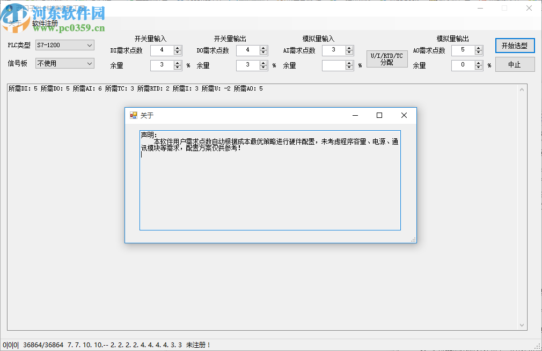The image size is (542, 351).
Task: Click into the empty AI 余量 field
Action: point(333,65)
